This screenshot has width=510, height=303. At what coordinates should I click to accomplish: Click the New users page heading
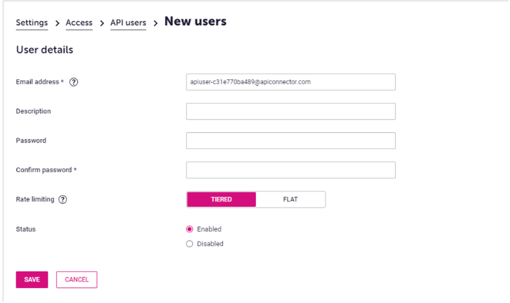(x=195, y=21)
